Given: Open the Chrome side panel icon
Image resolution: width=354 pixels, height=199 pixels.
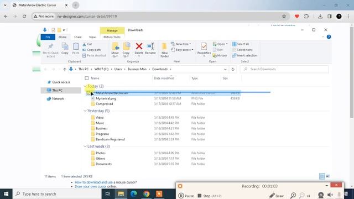Looking at the screenshot, I should click(330, 16).
